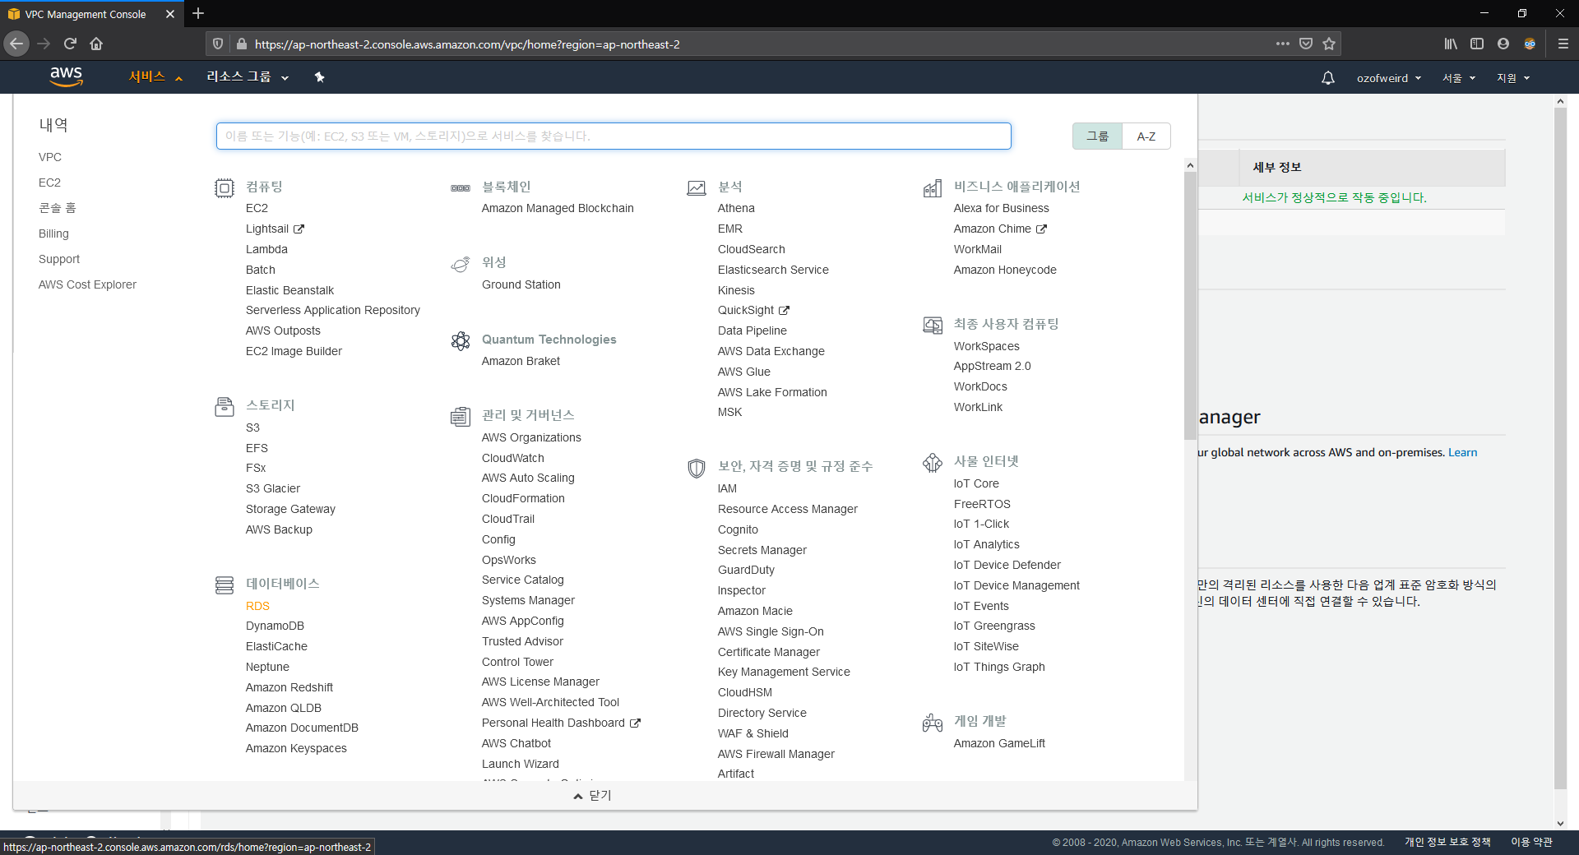Open Firefox library icon
The width and height of the screenshot is (1579, 855).
[1451, 44]
